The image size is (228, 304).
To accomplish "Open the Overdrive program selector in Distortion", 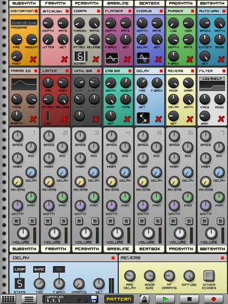I will click(24, 22).
